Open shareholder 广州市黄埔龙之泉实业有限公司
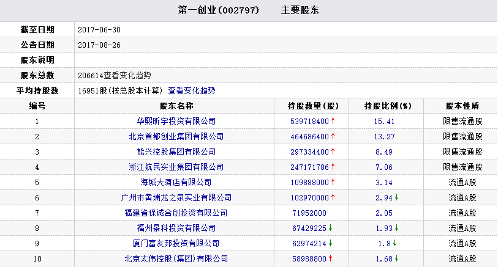This screenshot has width=498, height=267. (176, 197)
